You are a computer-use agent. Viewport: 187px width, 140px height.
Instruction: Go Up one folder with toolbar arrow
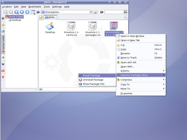tap(16, 12)
